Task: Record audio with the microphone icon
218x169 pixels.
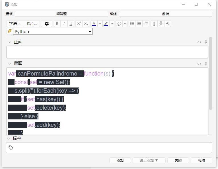Action: (161, 24)
